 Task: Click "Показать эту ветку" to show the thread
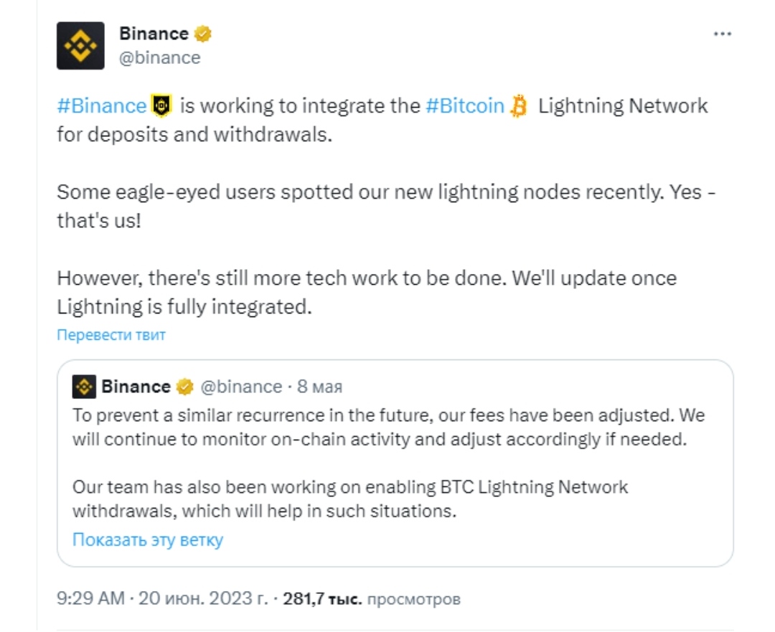click(148, 539)
